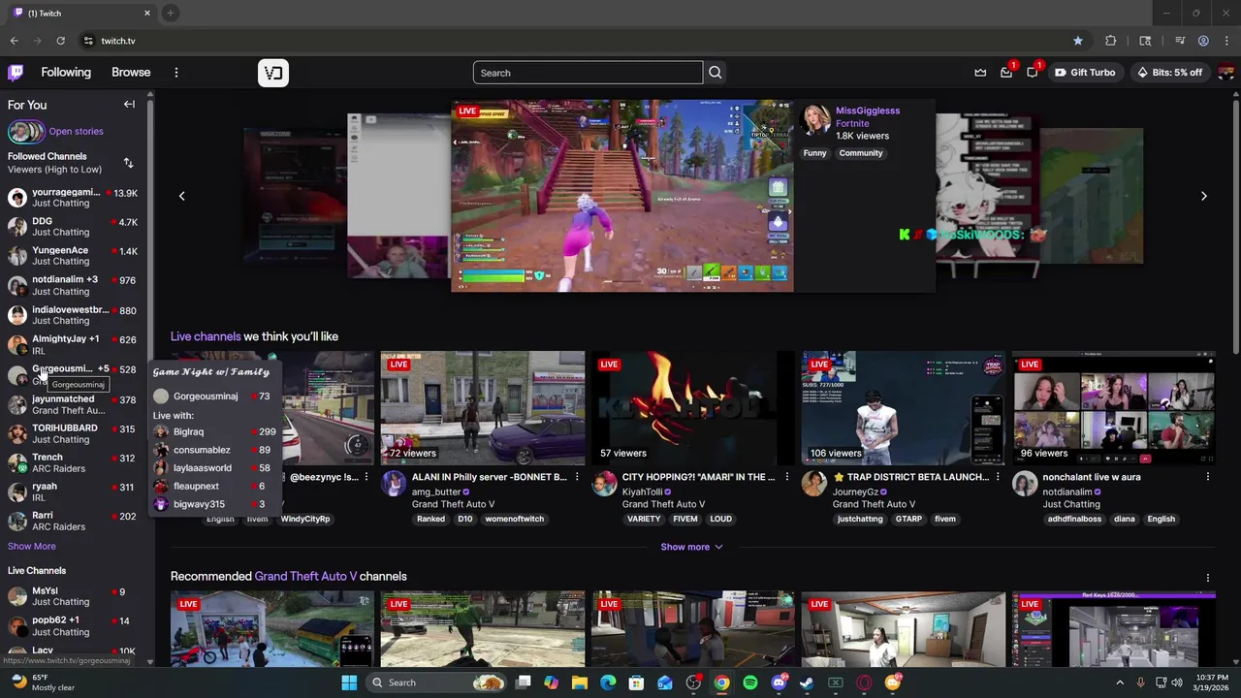The width and height of the screenshot is (1241, 698).
Task: Open Twitch home via the logo icon
Action: click(16, 73)
